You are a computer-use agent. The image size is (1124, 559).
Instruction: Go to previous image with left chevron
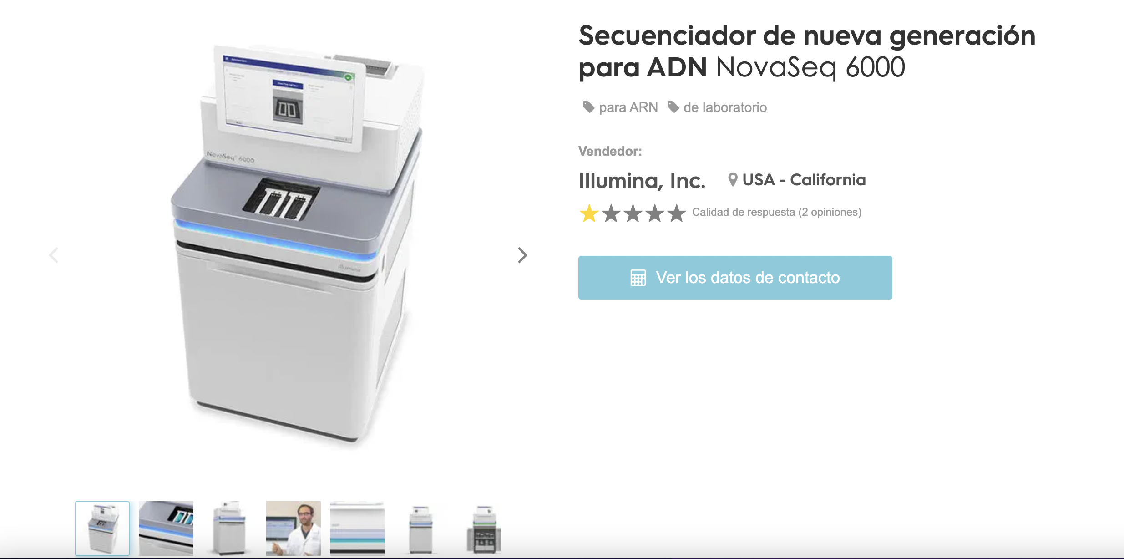pyautogui.click(x=54, y=255)
